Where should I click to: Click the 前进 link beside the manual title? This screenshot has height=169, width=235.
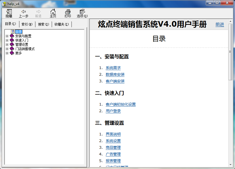[x=220, y=24]
